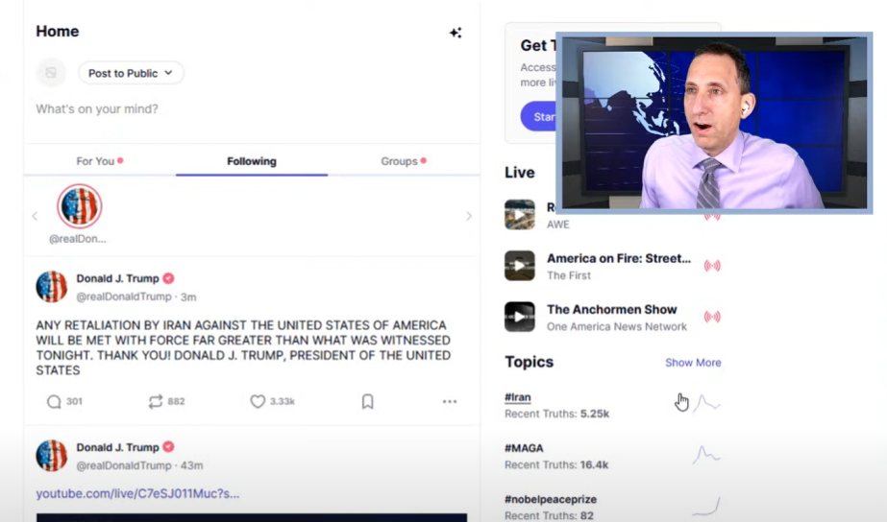Open Donald J. Trump avatar on 3m post
This screenshot has height=522, width=887.
[52, 286]
